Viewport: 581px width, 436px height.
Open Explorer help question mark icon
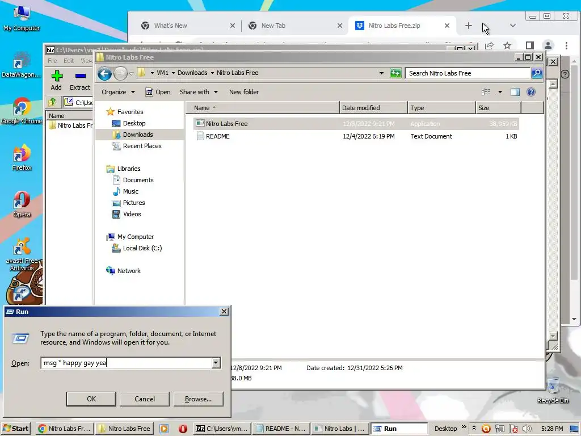click(x=531, y=92)
